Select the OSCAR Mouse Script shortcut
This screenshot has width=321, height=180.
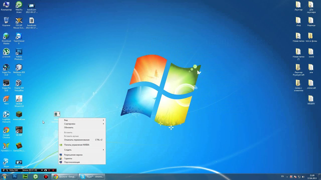coord(19,23)
